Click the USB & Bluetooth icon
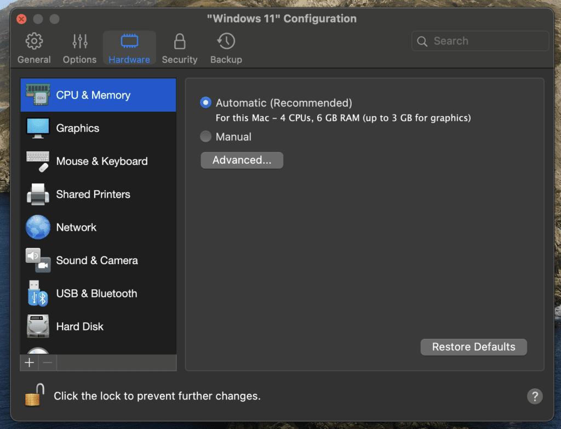This screenshot has width=561, height=429. click(38, 293)
